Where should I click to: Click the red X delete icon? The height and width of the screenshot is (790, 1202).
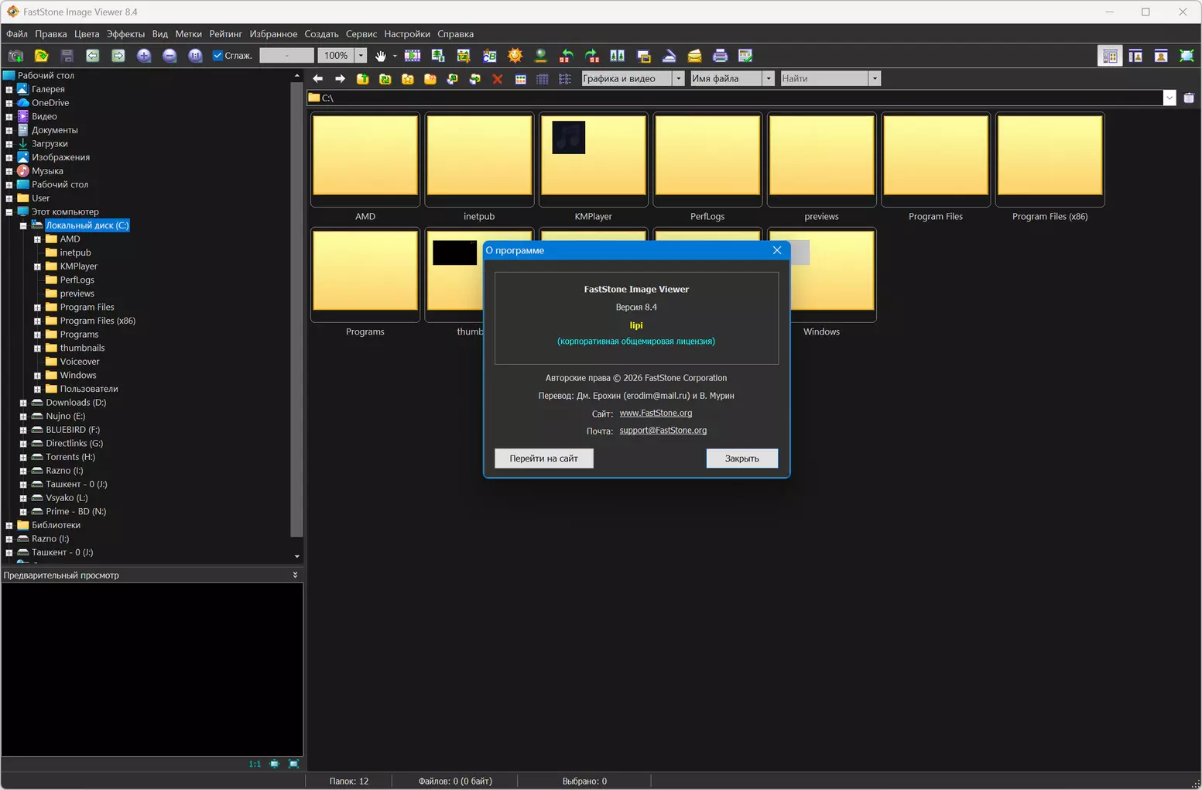[498, 78]
